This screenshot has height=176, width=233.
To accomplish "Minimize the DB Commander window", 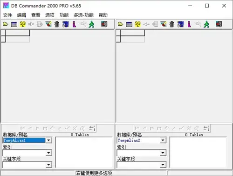I will click(190, 6).
